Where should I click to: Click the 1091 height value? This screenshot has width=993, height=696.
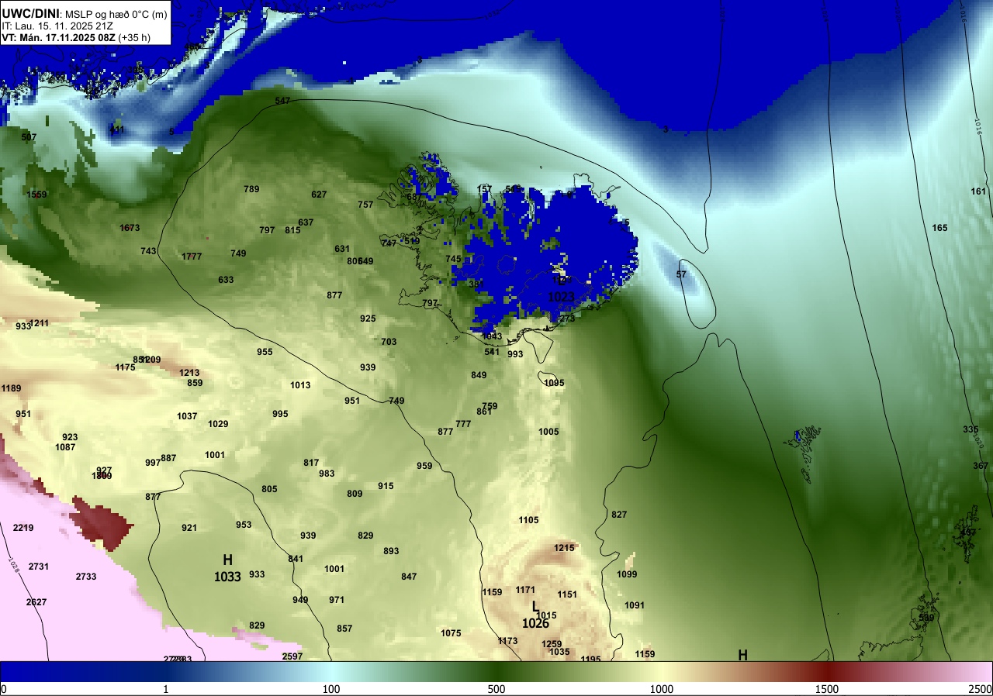635,605
